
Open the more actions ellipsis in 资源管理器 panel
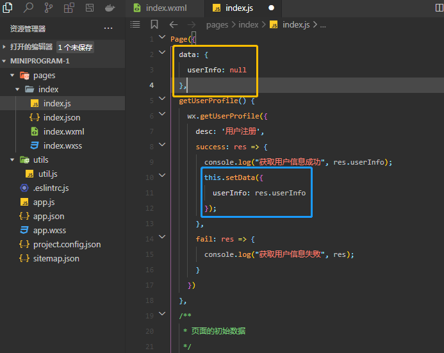click(108, 28)
